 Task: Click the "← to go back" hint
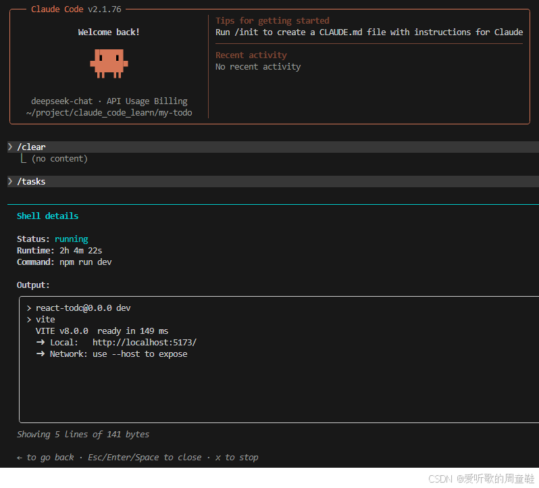[x=45, y=458]
